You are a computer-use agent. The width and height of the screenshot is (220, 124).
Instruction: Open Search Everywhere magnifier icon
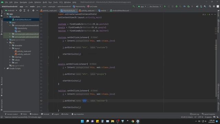pyautogui.click(x=210, y=7)
